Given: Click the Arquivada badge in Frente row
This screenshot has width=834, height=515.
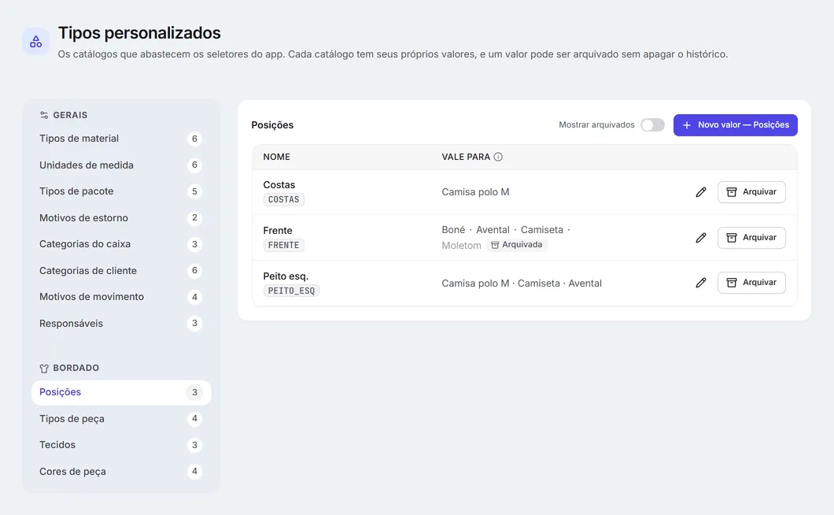Looking at the screenshot, I should coord(516,245).
